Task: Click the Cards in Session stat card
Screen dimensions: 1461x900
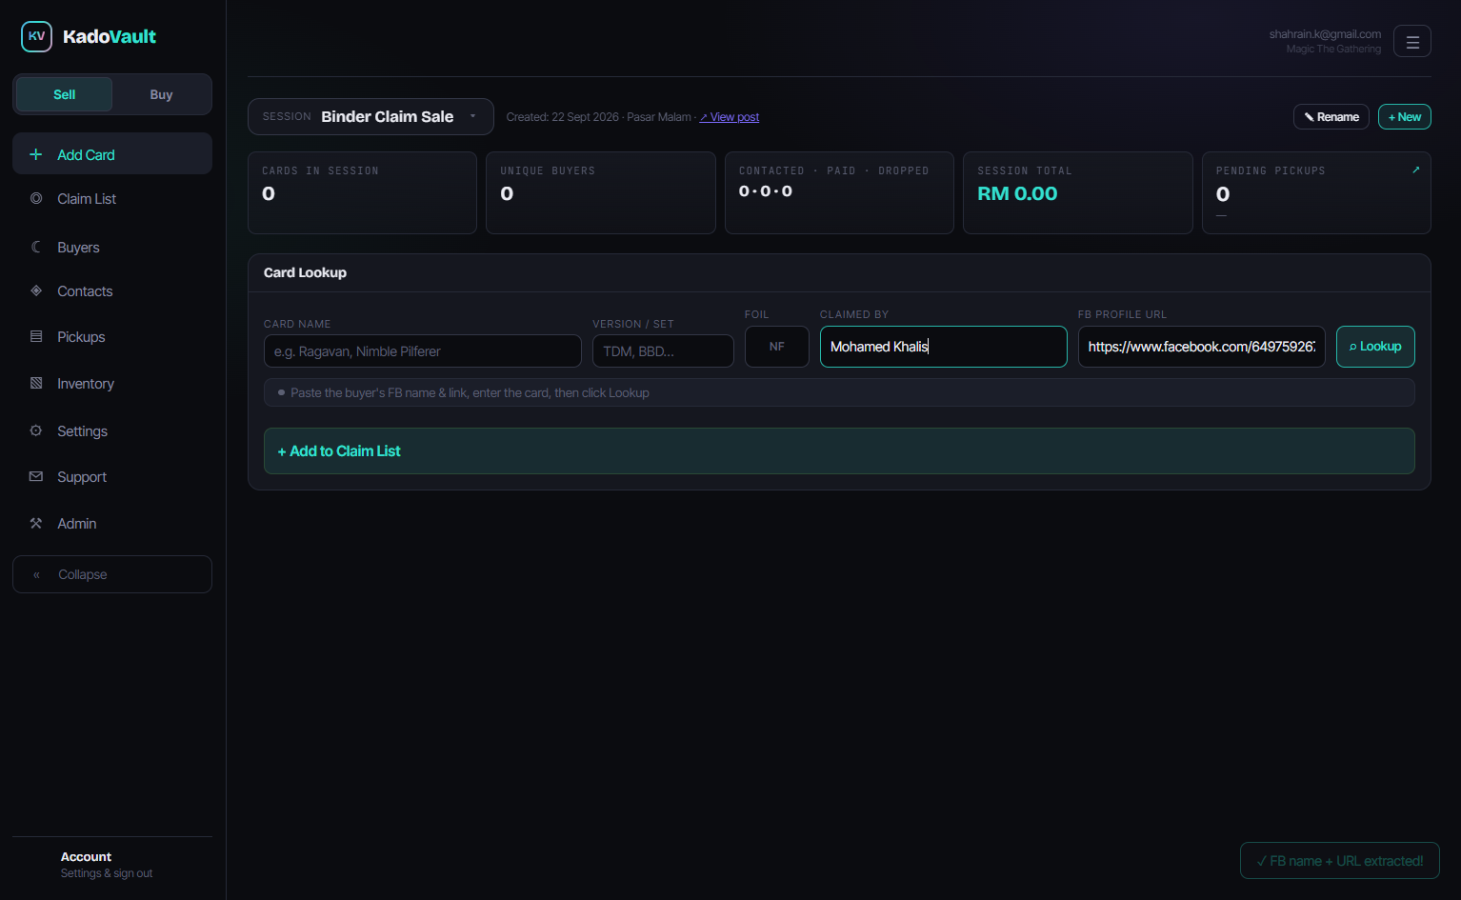Action: 362,192
